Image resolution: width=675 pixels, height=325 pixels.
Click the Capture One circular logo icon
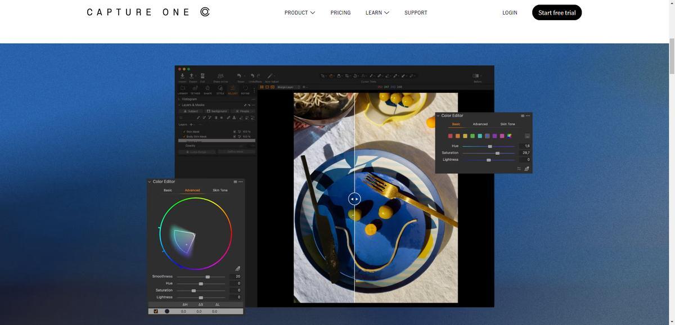coord(205,12)
